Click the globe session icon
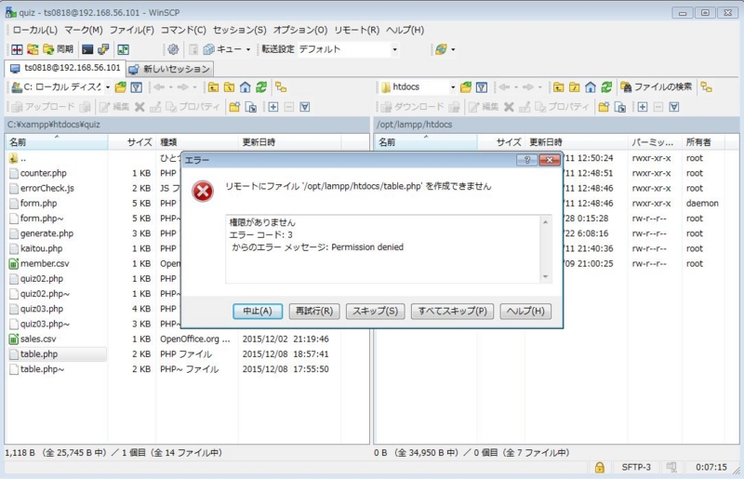 pyautogui.click(x=441, y=49)
